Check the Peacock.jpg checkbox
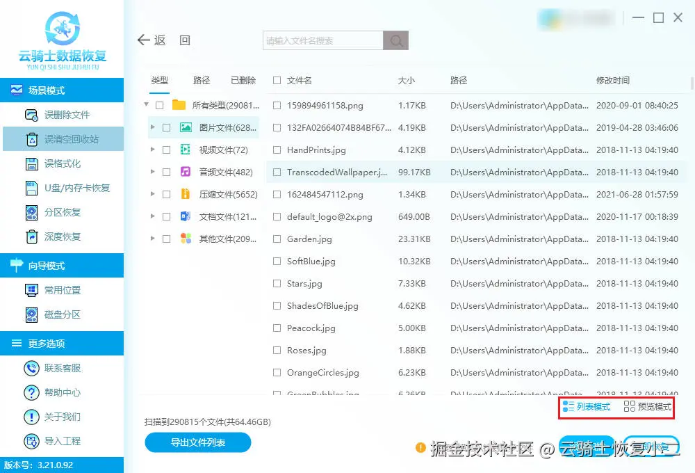The width and height of the screenshot is (695, 473). [x=277, y=328]
